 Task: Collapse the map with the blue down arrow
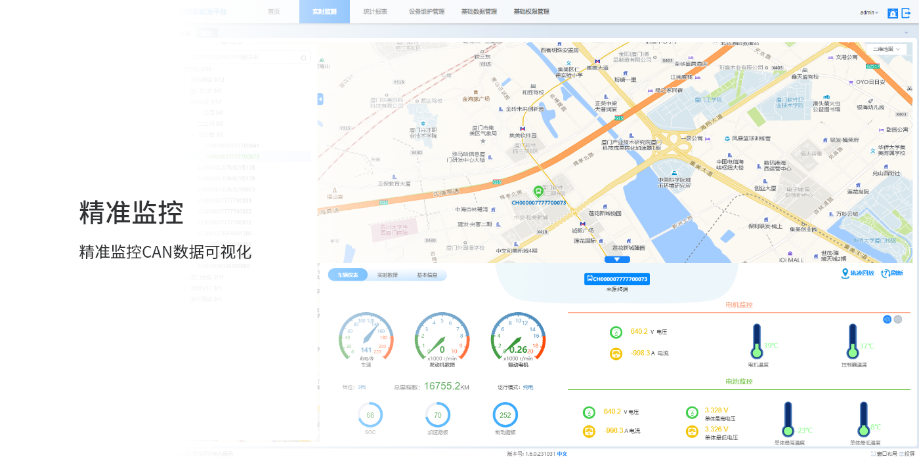click(616, 260)
